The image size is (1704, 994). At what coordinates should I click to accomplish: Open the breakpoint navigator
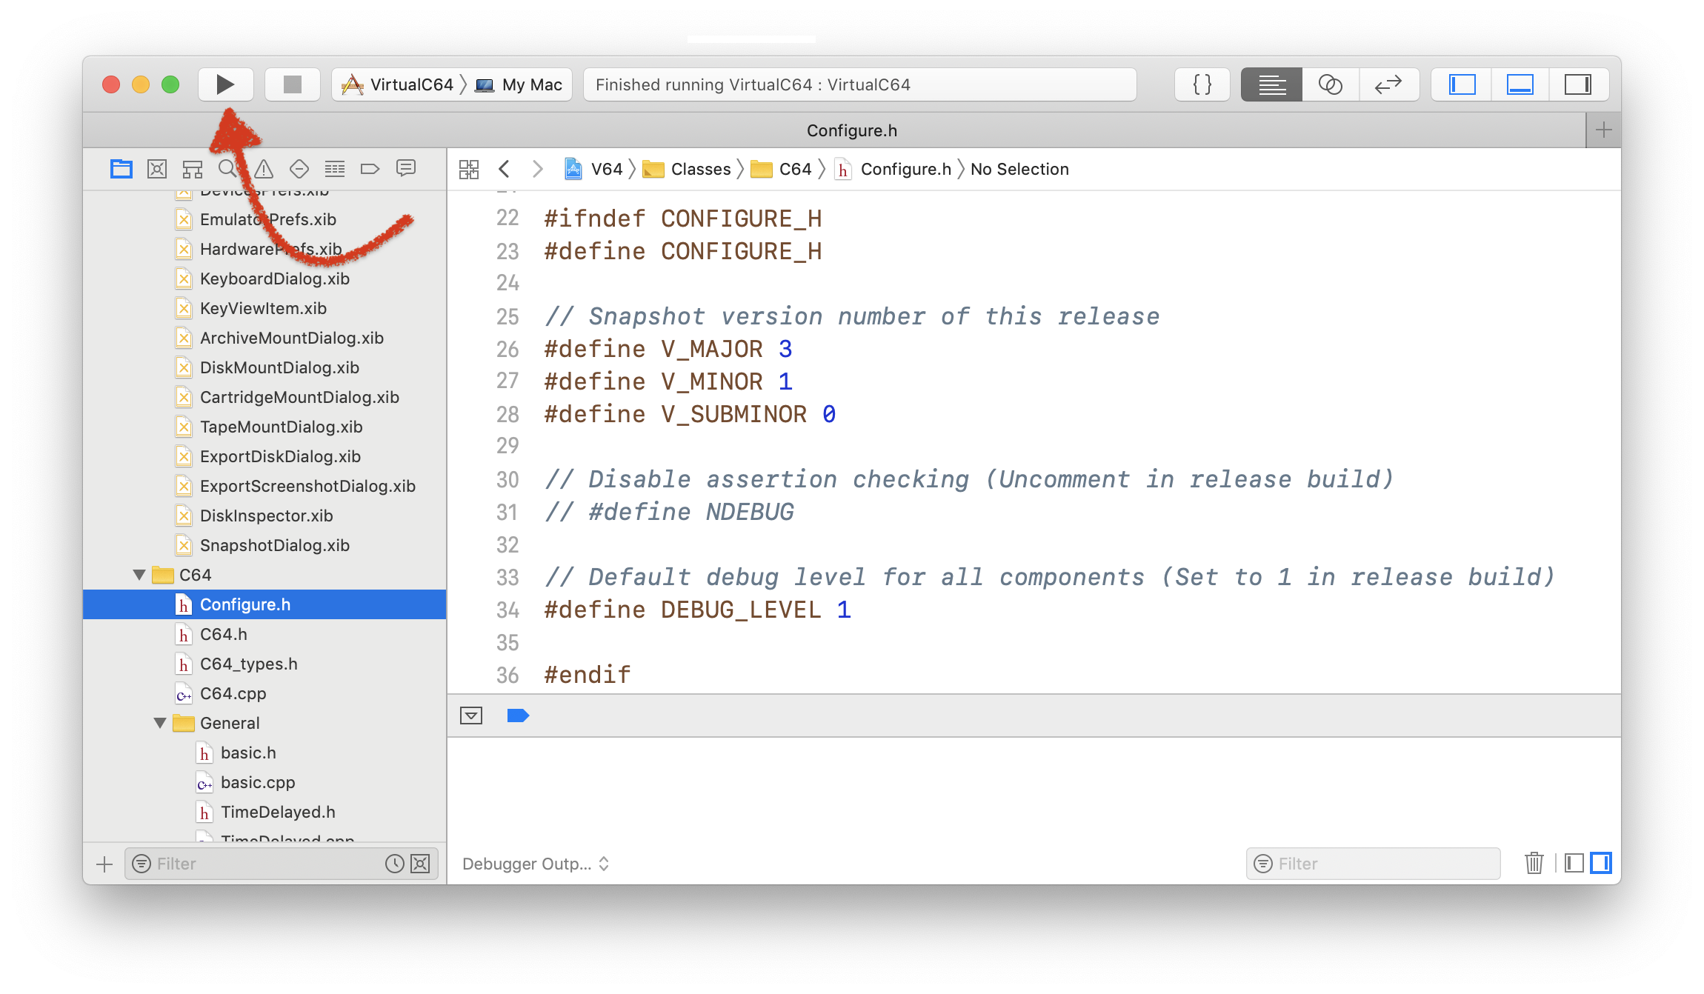tap(370, 169)
